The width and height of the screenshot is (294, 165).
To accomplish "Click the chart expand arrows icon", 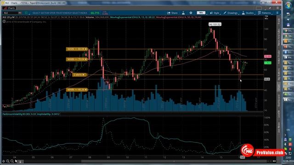I will [266, 17].
